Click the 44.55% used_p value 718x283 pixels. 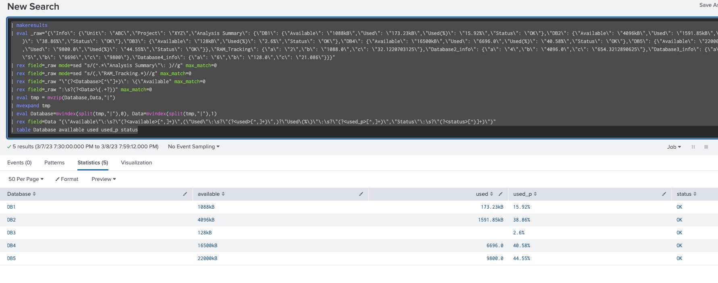click(x=522, y=258)
